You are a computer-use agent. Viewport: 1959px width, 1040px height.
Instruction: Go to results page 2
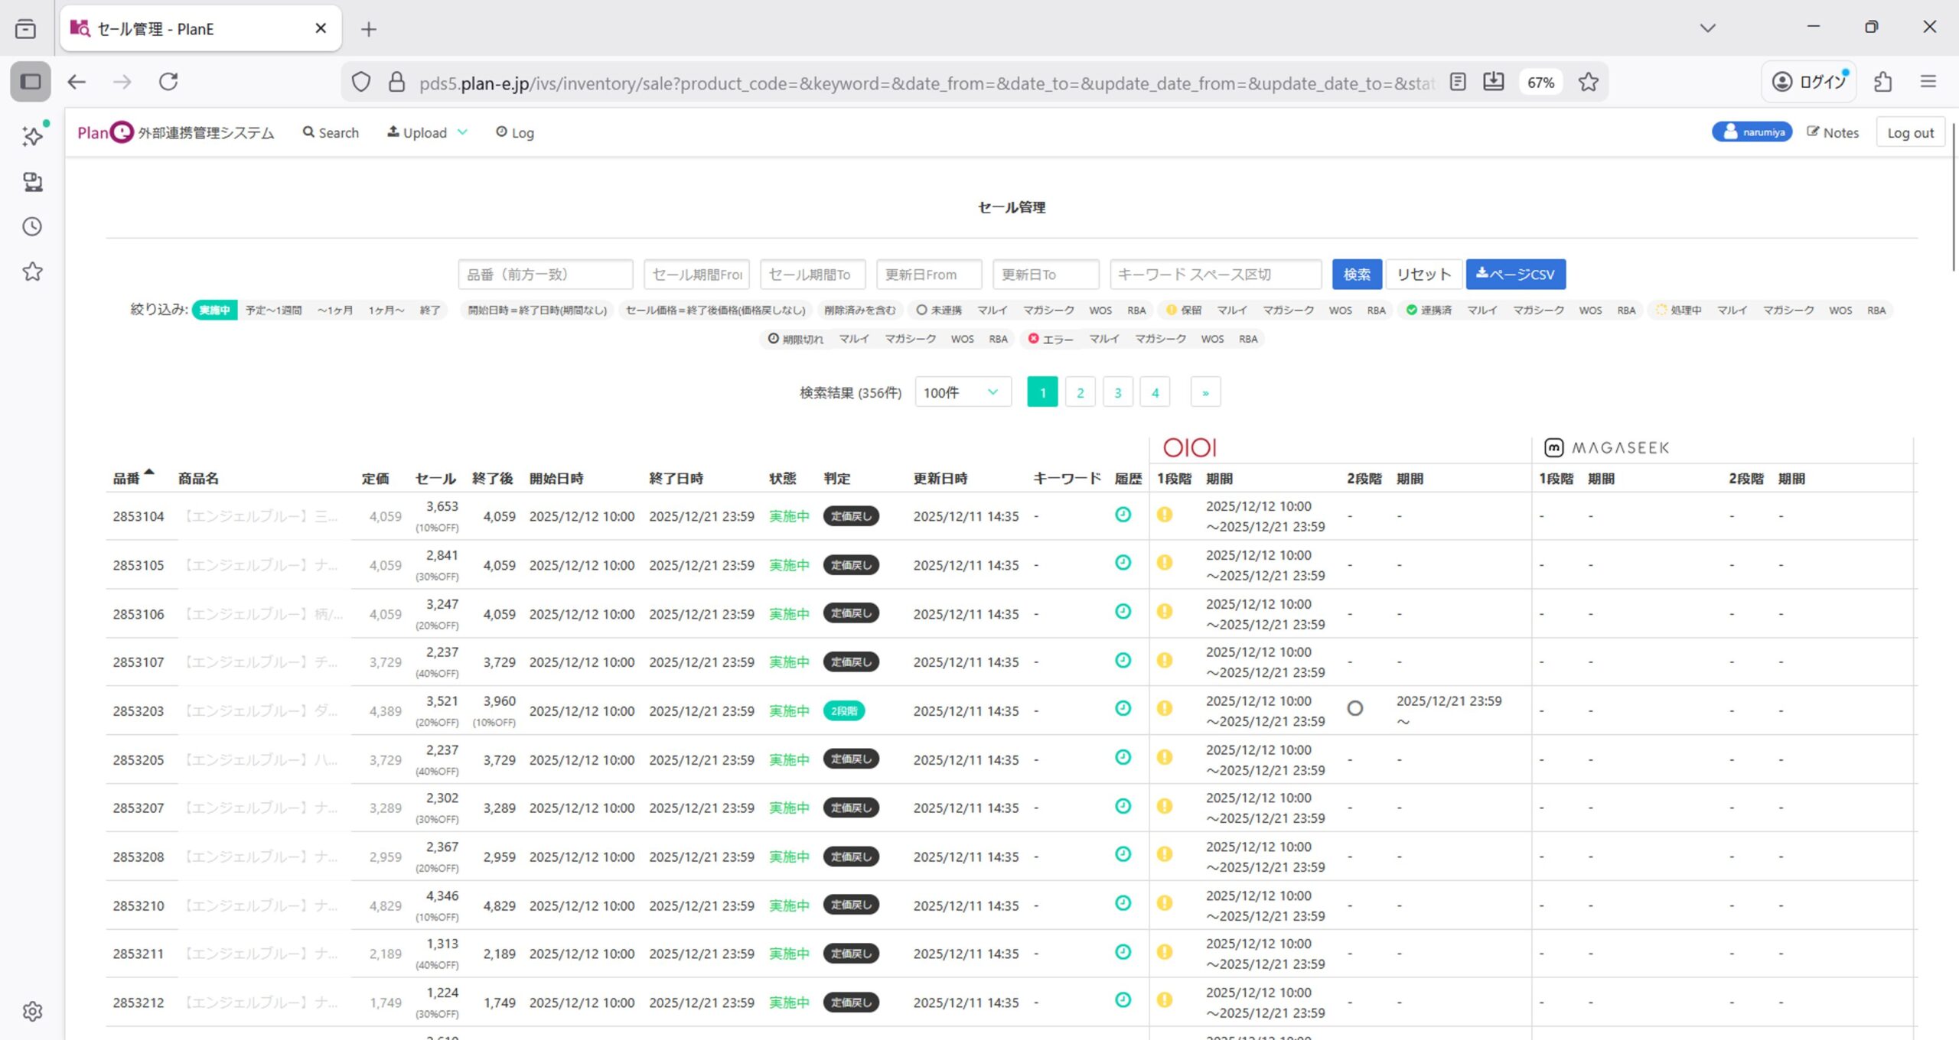coord(1080,392)
